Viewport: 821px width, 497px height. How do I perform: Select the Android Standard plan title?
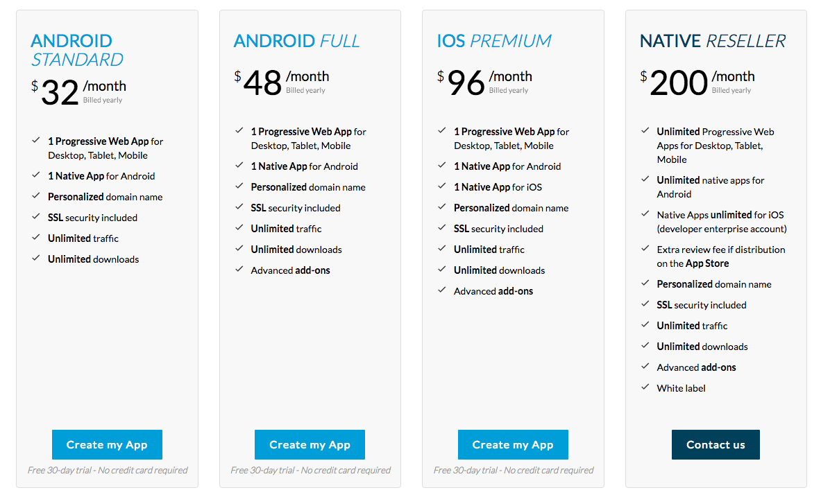pyautogui.click(x=77, y=50)
